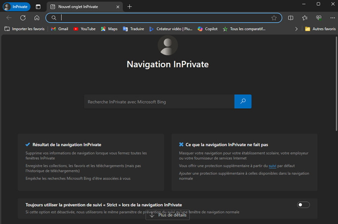This screenshot has width=338, height=224.
Task: Open the Copilot bookmark
Action: point(208,29)
